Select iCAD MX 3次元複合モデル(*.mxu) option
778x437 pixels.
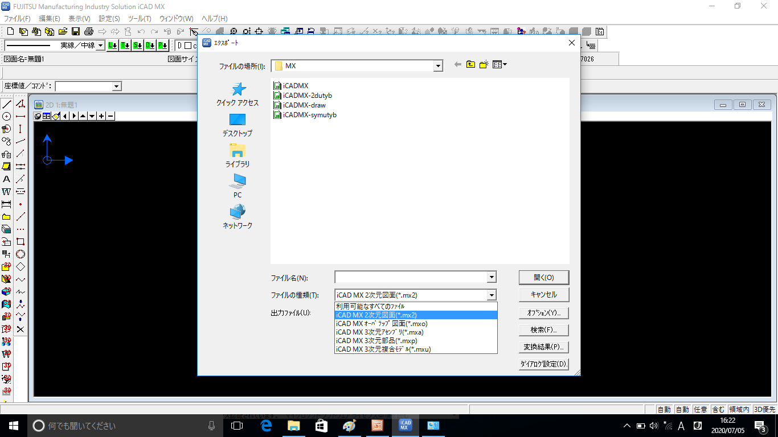pyautogui.click(x=416, y=349)
